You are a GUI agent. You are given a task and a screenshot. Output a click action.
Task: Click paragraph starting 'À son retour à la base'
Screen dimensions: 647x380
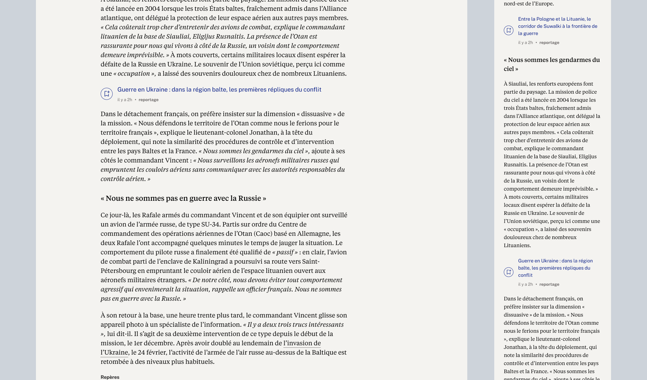[224, 338]
